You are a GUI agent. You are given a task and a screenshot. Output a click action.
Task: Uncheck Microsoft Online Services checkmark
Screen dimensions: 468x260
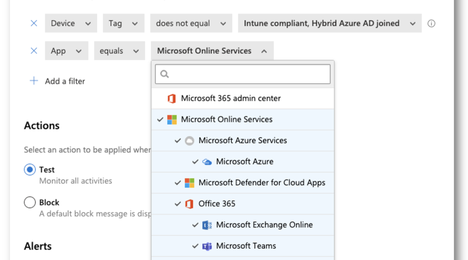[160, 120]
